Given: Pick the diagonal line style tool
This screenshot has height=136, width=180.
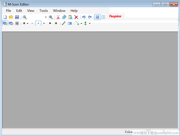Looking at the screenshot, I should tap(64, 23).
